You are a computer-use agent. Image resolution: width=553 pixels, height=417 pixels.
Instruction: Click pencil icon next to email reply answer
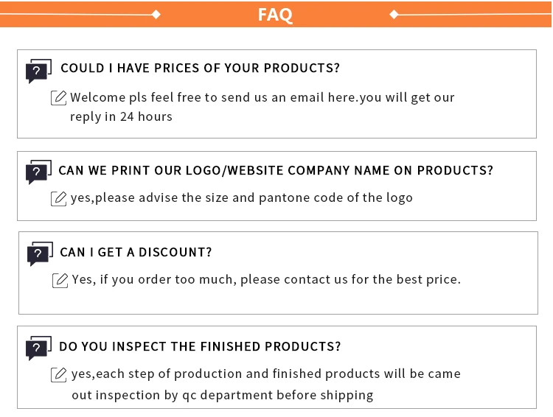point(59,98)
